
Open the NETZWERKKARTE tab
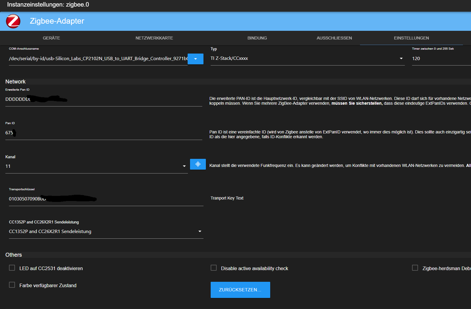point(154,38)
